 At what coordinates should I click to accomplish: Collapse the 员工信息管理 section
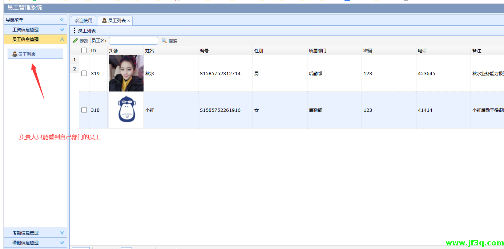(62, 39)
